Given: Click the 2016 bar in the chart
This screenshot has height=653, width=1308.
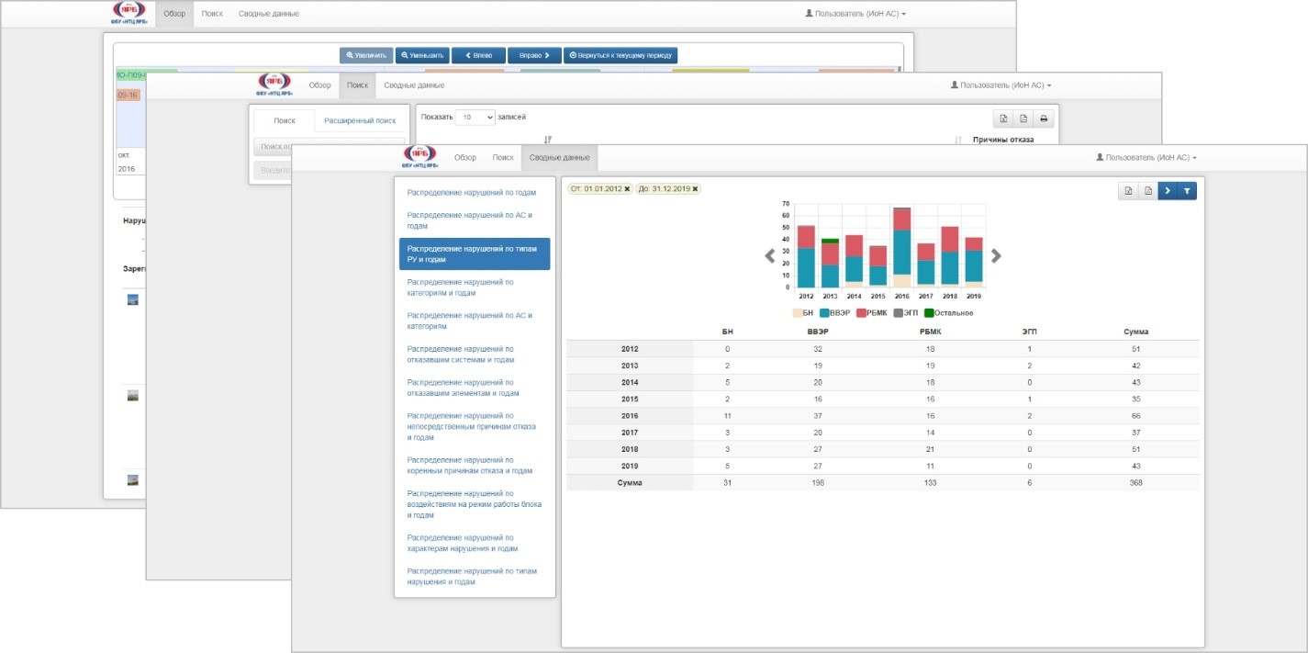Looking at the screenshot, I should tap(902, 253).
